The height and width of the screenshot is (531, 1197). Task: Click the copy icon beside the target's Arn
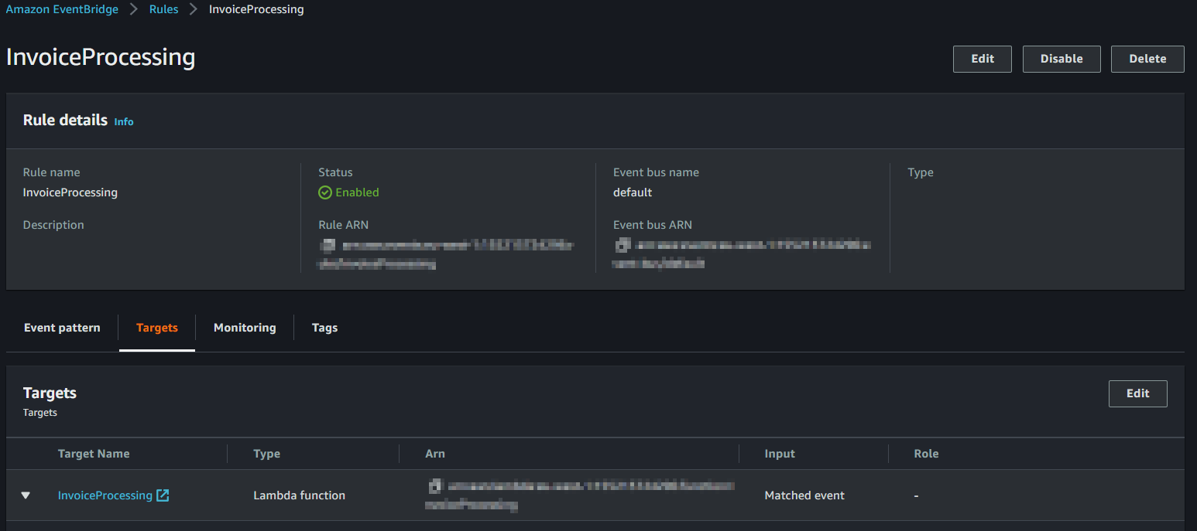coord(435,486)
